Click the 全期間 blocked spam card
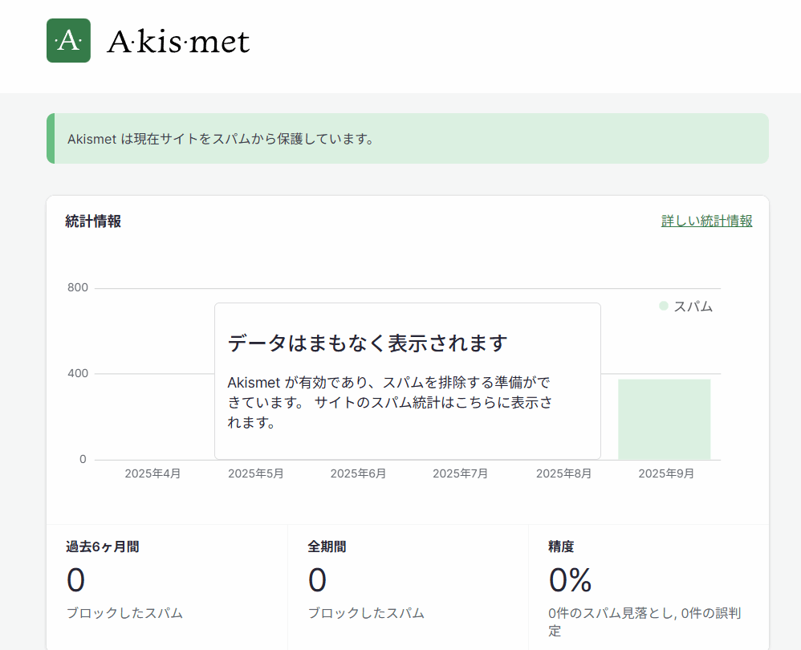 (x=409, y=587)
